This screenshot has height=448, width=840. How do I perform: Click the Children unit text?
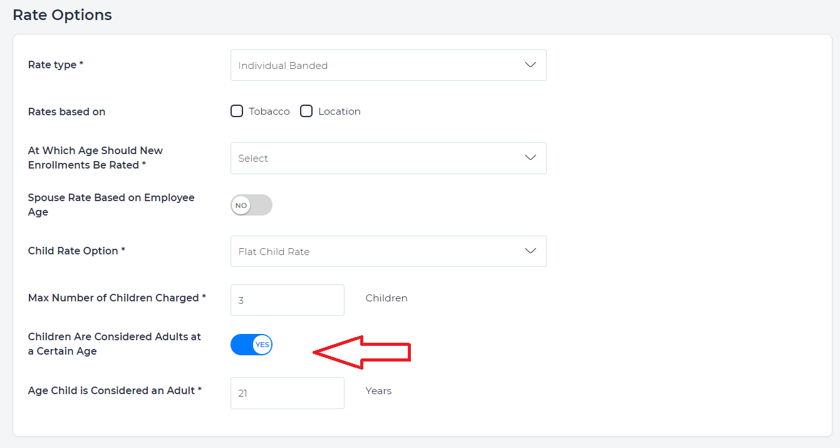[x=386, y=298]
